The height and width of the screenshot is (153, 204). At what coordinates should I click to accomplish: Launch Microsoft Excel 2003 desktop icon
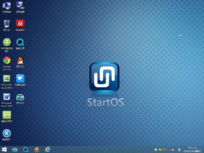(7, 82)
